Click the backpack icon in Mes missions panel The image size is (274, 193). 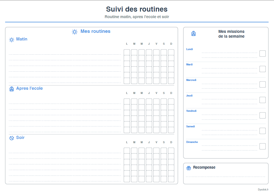(194, 33)
